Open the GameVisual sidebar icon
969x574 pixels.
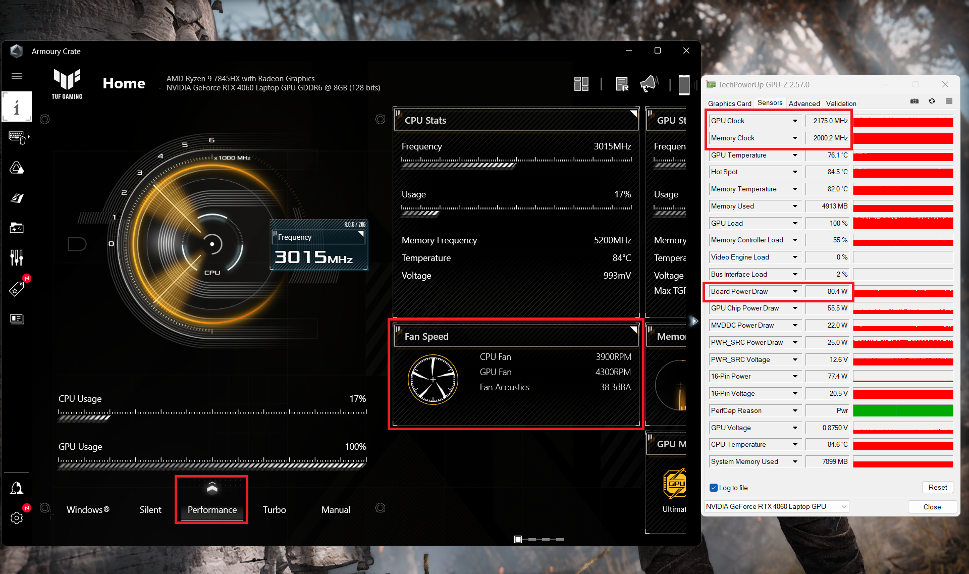pos(17,198)
